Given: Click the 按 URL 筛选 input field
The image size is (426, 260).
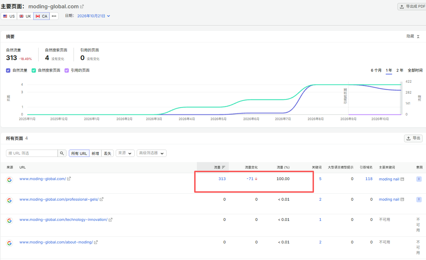Looking at the screenshot, I should point(32,153).
